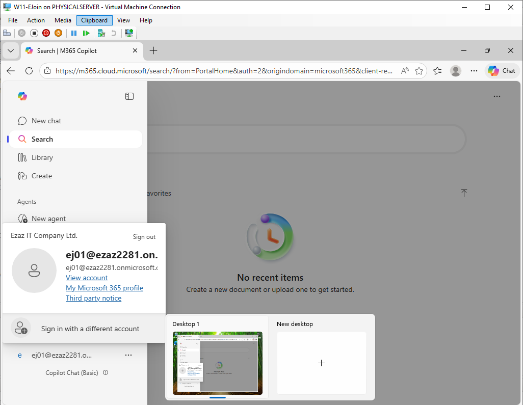Add a New desktop
Screen dimensions: 523x405
point(322,363)
